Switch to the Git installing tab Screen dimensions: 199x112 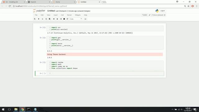tap(13, 2)
